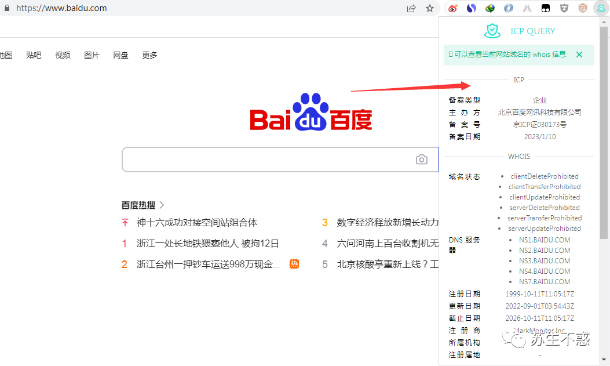Click the ICP panel vertical scrollbar

(x=604, y=132)
